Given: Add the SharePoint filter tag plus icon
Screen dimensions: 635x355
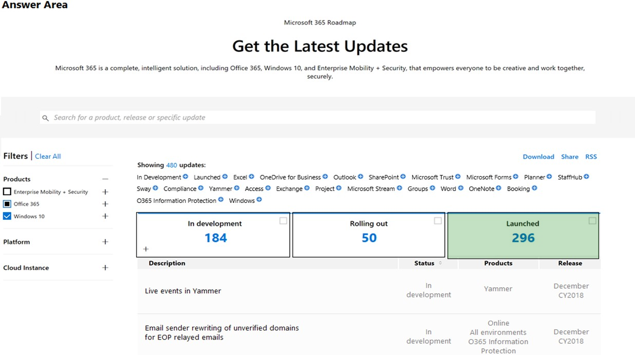Looking at the screenshot, I should point(403,177).
